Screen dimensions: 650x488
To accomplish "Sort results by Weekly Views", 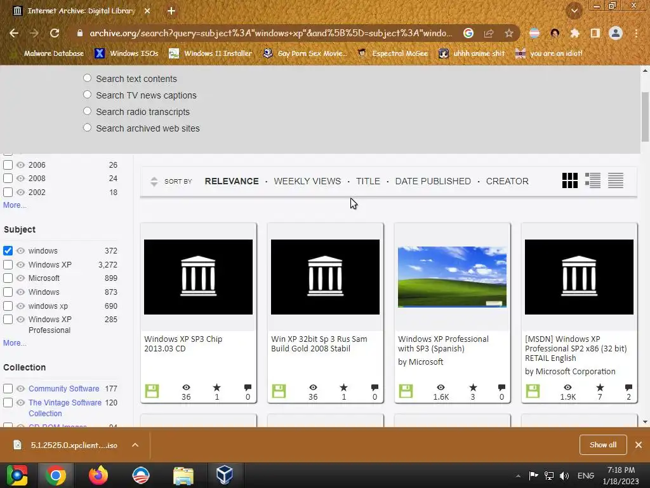I will point(307,181).
